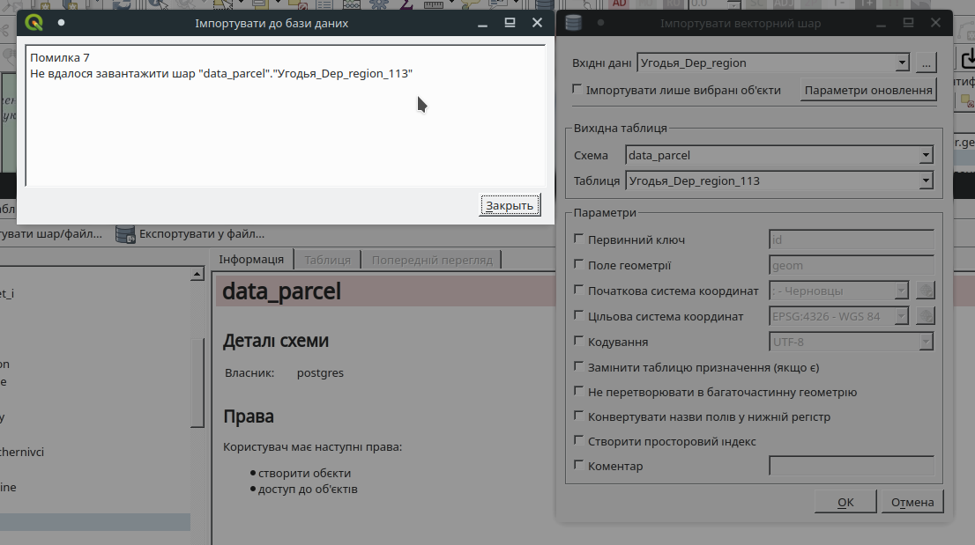Click "Параметри оновлення" button

point(868,89)
